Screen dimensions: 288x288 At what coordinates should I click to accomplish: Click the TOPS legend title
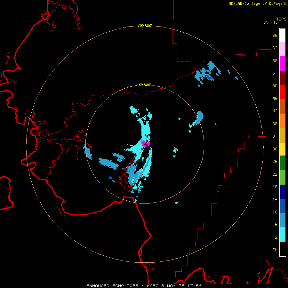(281, 19)
